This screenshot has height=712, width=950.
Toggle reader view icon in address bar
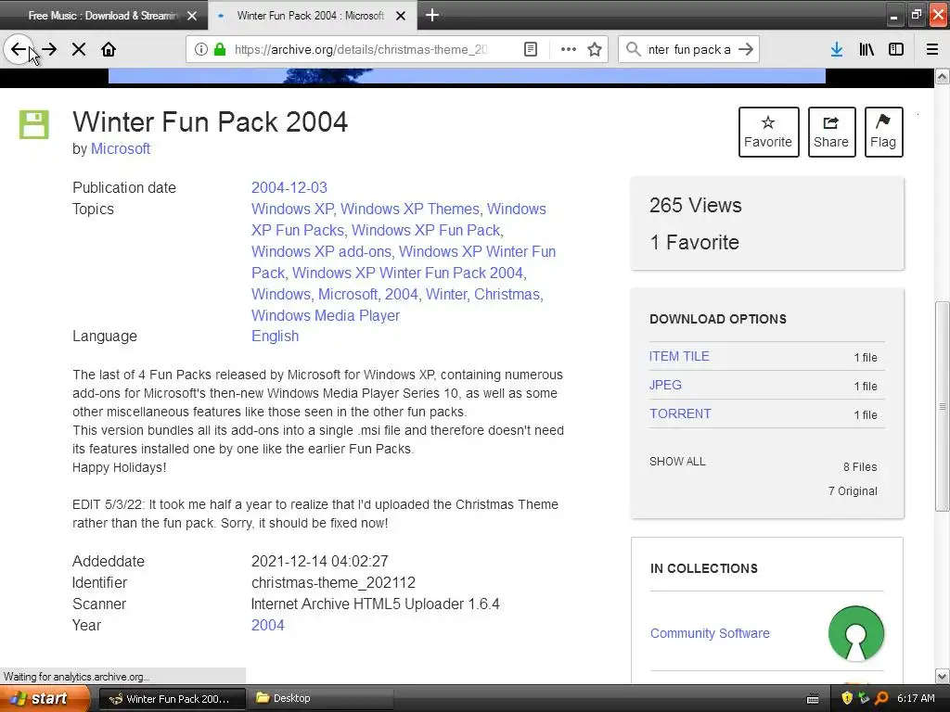coord(531,49)
